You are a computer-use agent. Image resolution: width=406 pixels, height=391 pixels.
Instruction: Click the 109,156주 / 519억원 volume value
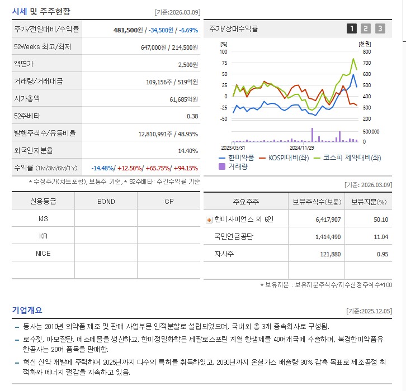[x=172, y=82]
